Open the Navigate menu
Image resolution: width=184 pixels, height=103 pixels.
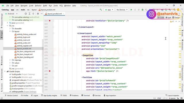(24, 6)
